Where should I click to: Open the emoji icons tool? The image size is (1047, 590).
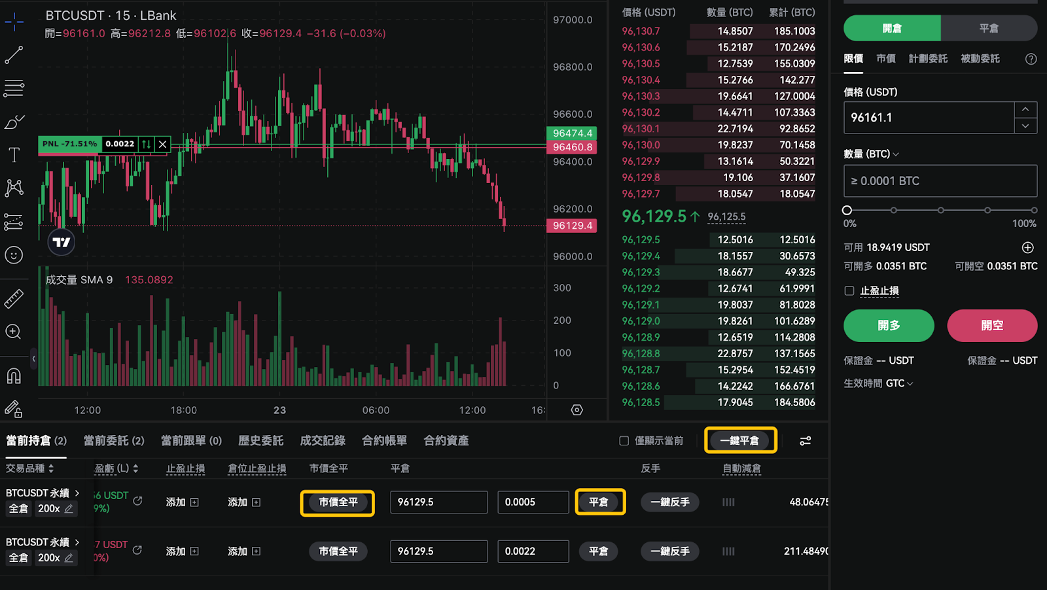point(14,255)
